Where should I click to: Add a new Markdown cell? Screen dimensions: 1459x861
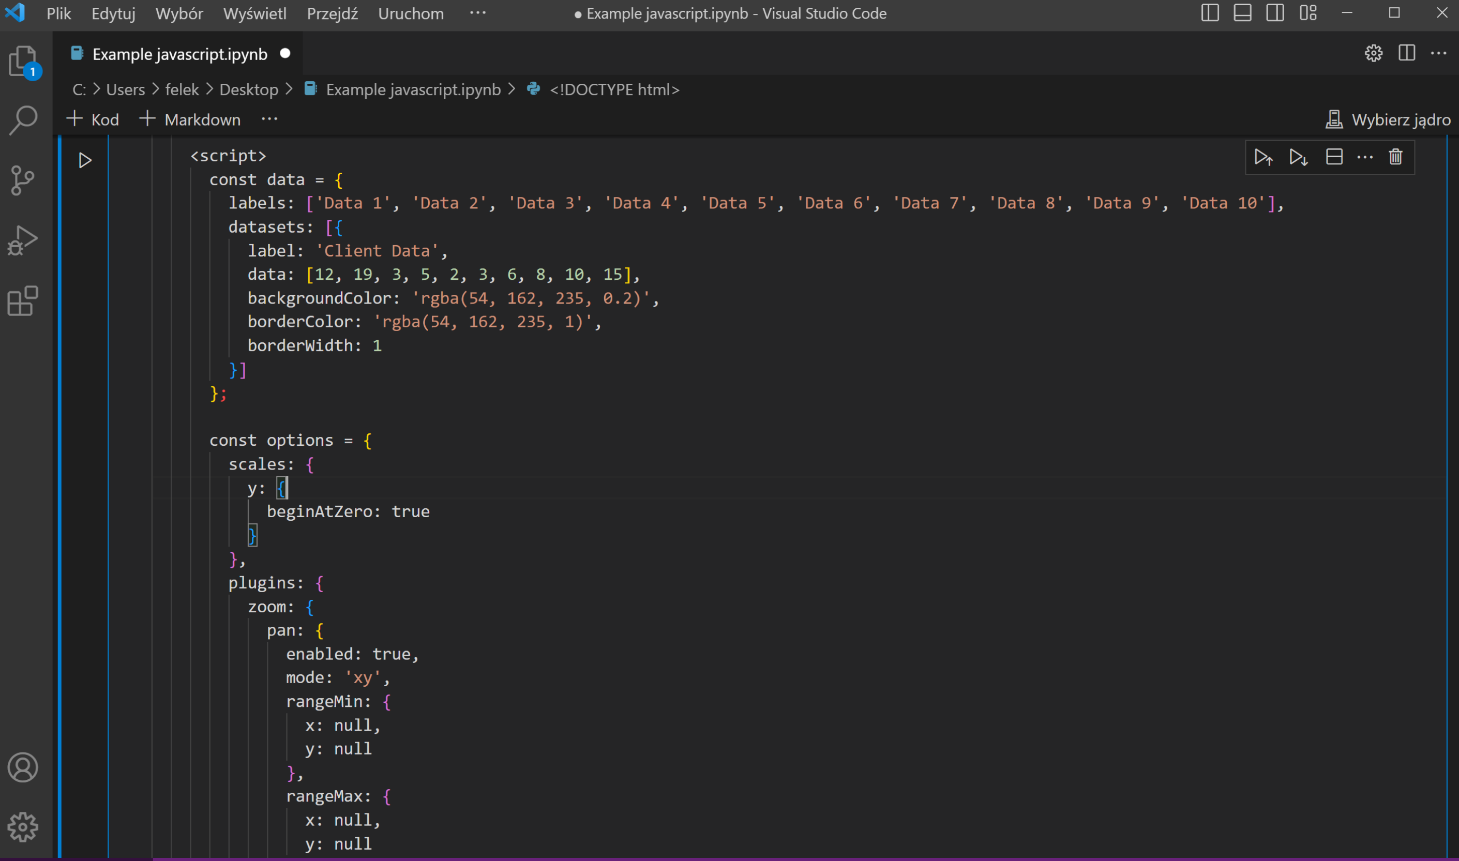click(190, 119)
